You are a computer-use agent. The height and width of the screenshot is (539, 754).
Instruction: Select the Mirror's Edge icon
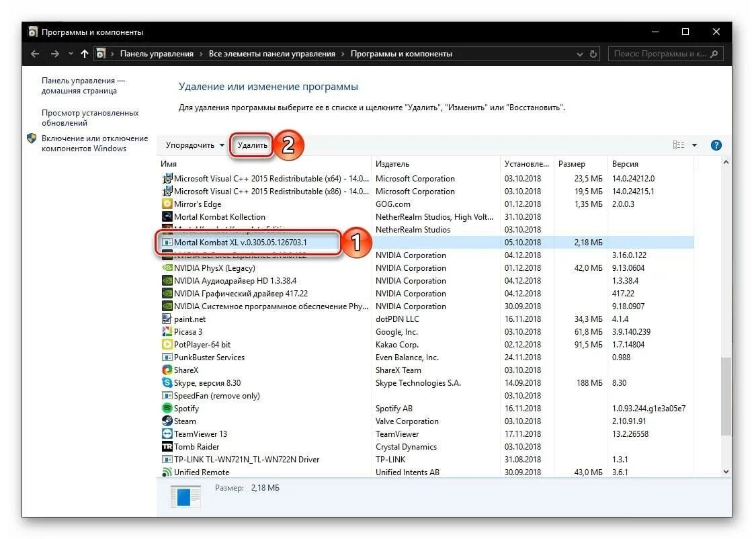click(167, 204)
